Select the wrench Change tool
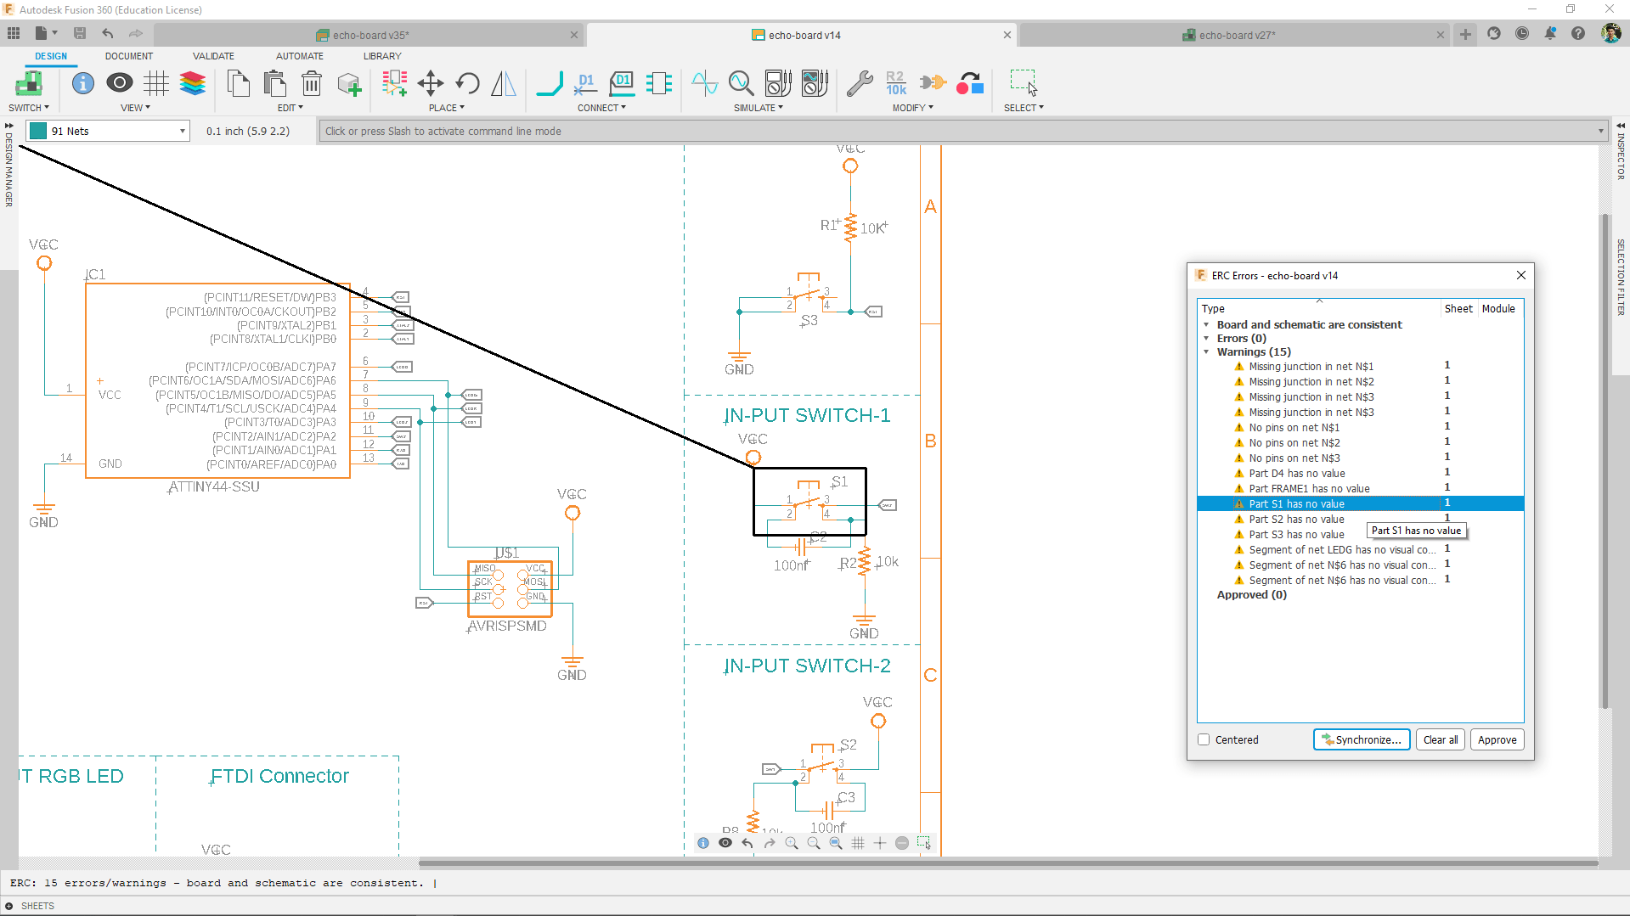The height and width of the screenshot is (916, 1630). point(860,83)
